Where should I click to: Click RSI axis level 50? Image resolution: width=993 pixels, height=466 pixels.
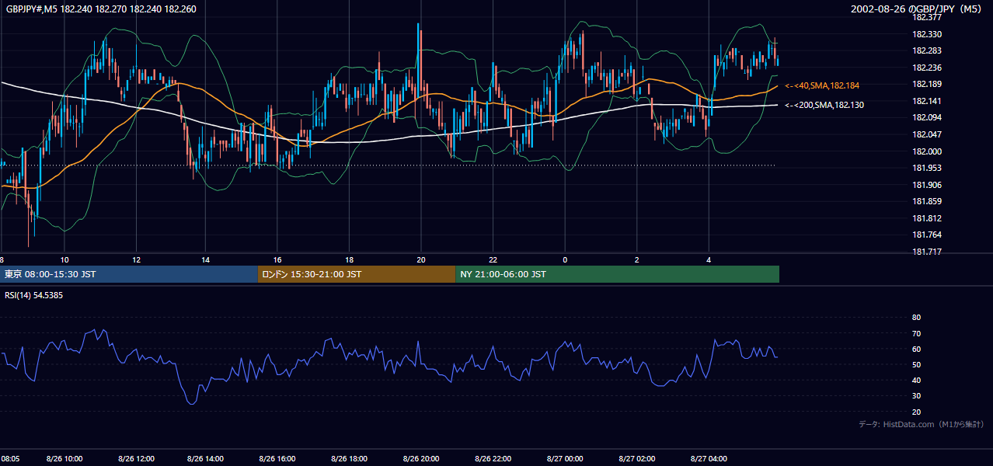(x=916, y=365)
